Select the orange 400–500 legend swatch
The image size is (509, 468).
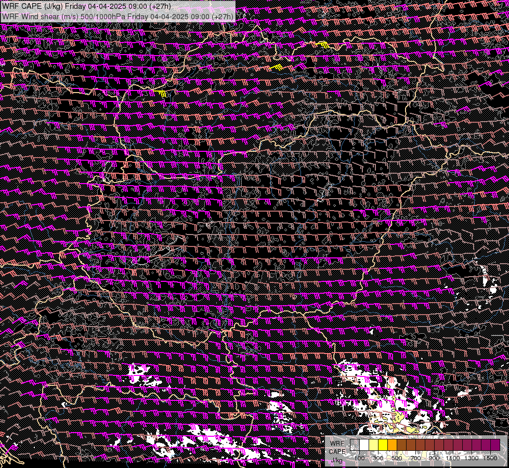click(x=392, y=445)
